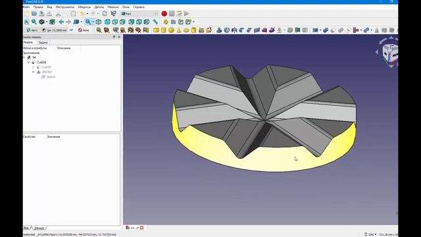Create a Part cylinder primitive
Viewport: 421px width, 237px height.
(x=164, y=30)
